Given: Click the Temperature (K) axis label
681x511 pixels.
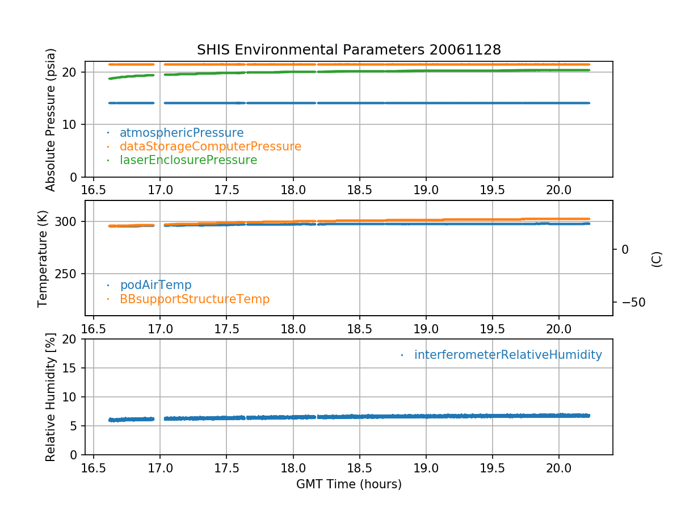Looking at the screenshot, I should click(43, 258).
